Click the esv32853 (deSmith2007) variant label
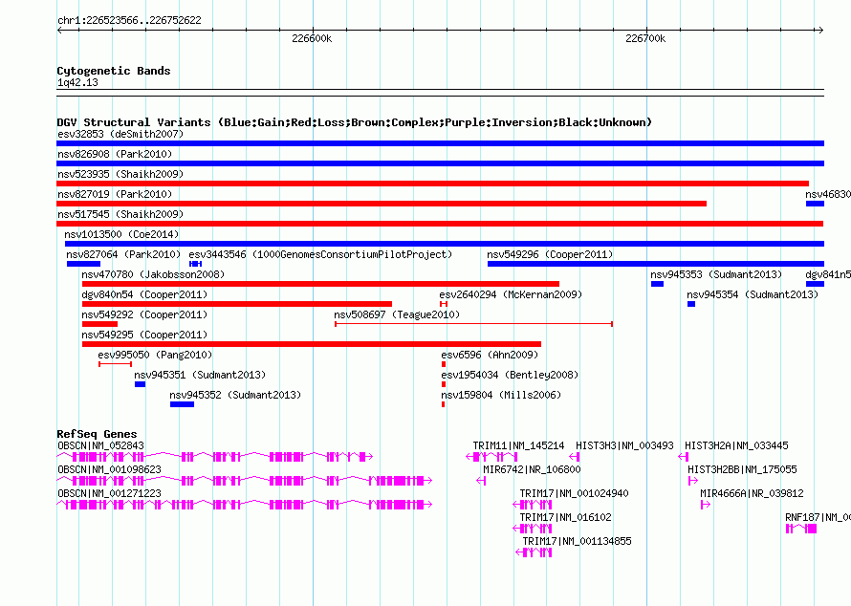The width and height of the screenshot is (851, 606). (x=120, y=134)
